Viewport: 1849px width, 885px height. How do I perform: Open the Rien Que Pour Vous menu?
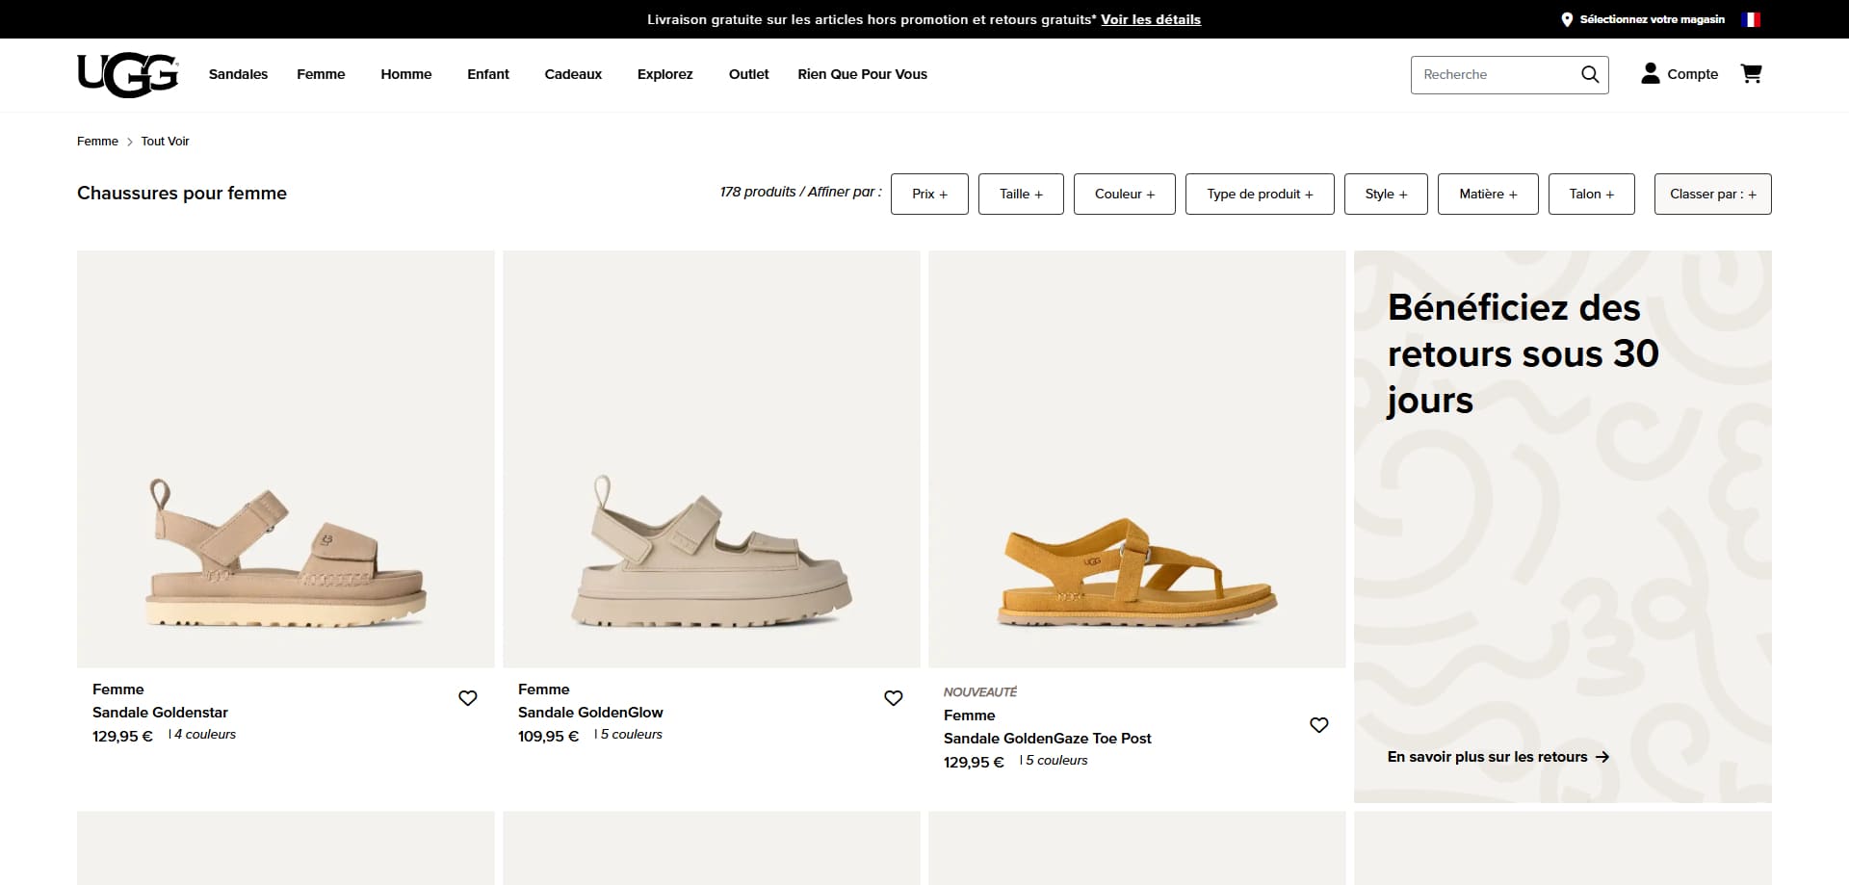tap(862, 74)
